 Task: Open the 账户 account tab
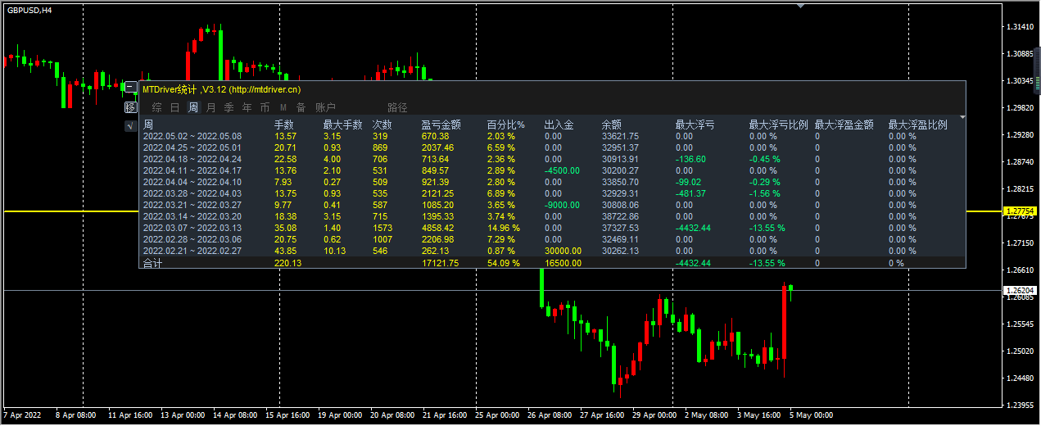click(325, 107)
